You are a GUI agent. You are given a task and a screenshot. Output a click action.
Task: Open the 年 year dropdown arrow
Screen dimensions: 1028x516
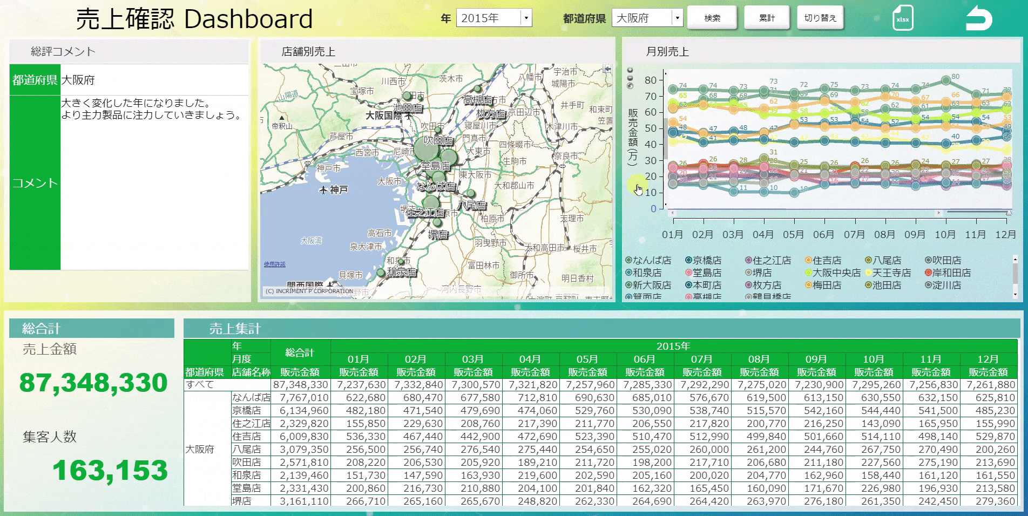pos(526,18)
